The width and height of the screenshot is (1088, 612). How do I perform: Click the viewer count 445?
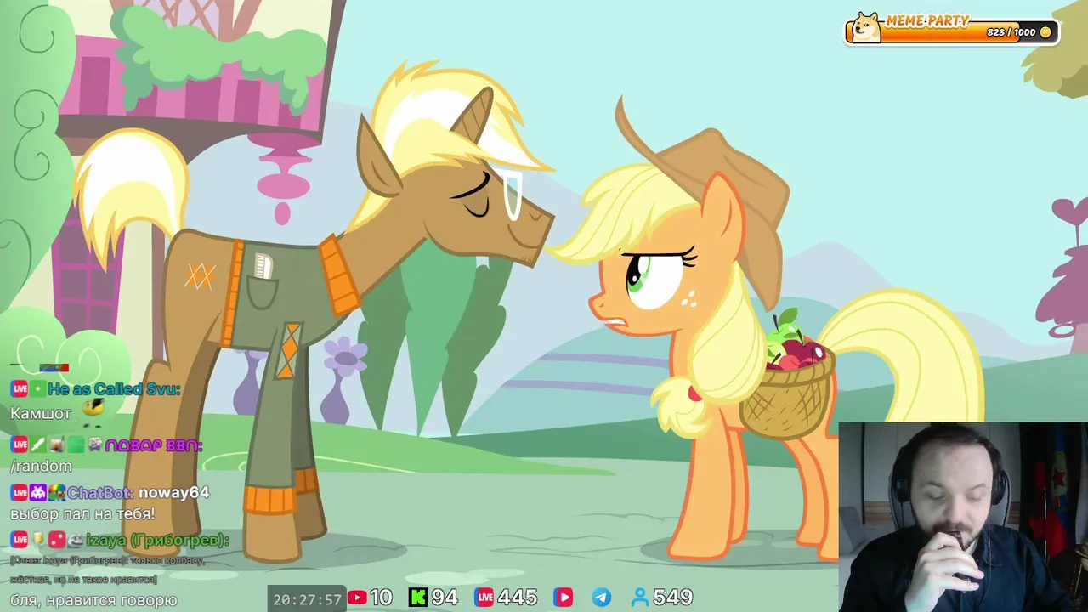coord(518,598)
